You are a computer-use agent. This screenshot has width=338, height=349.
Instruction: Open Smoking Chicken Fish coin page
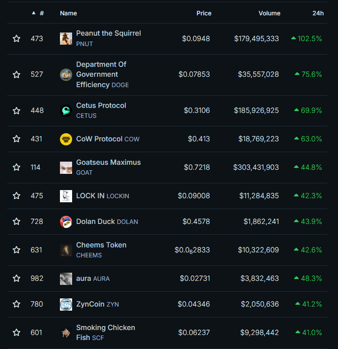(105, 333)
